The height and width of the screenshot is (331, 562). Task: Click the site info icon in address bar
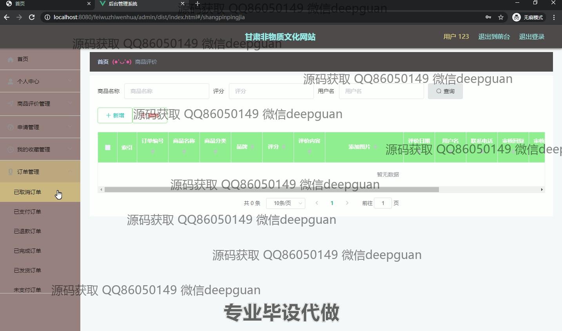[47, 17]
